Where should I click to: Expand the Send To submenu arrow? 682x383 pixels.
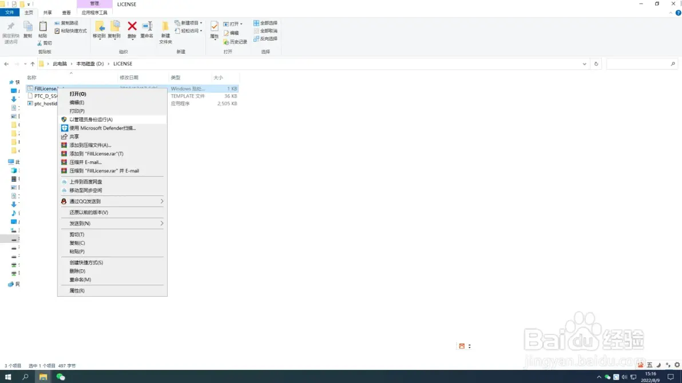coord(162,224)
